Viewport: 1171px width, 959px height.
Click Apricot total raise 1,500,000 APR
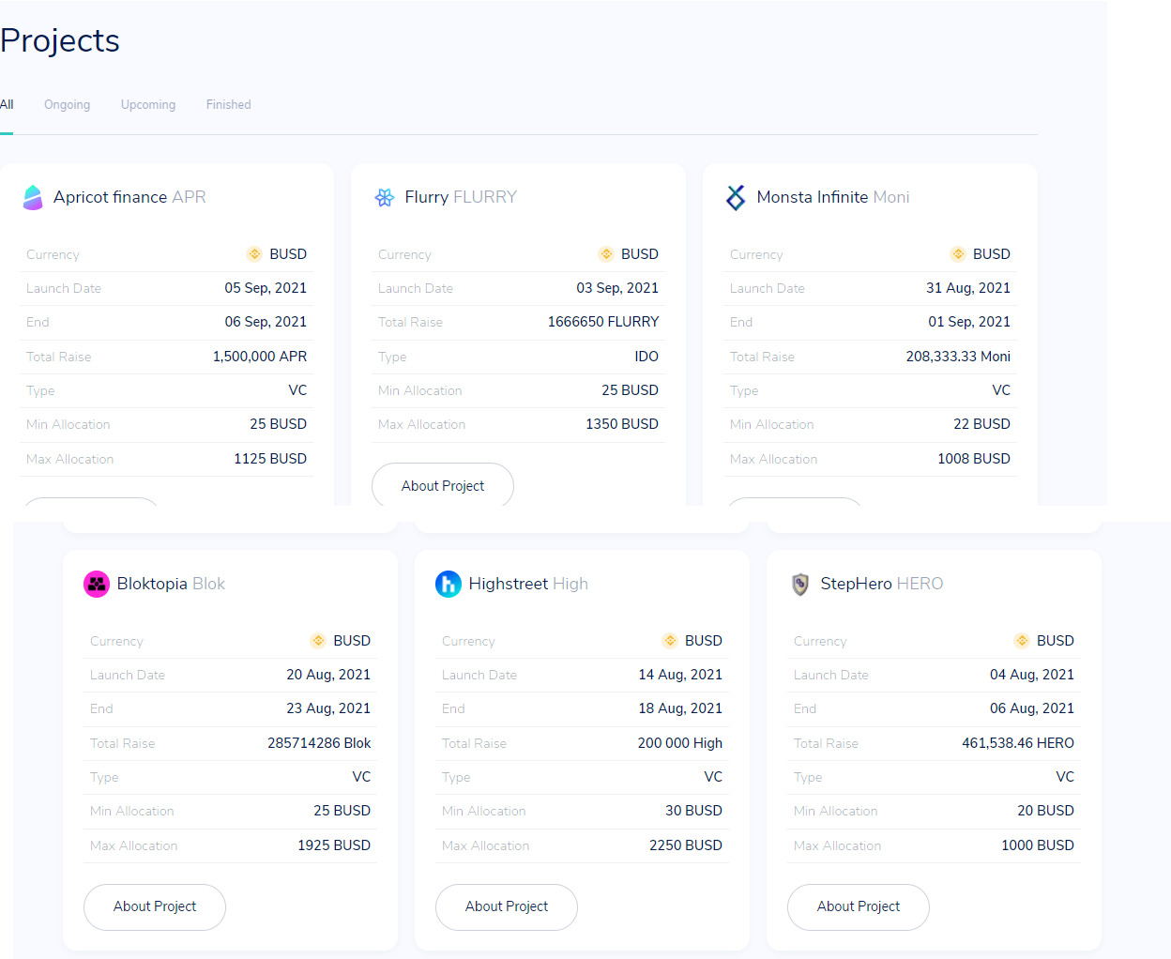(x=260, y=357)
